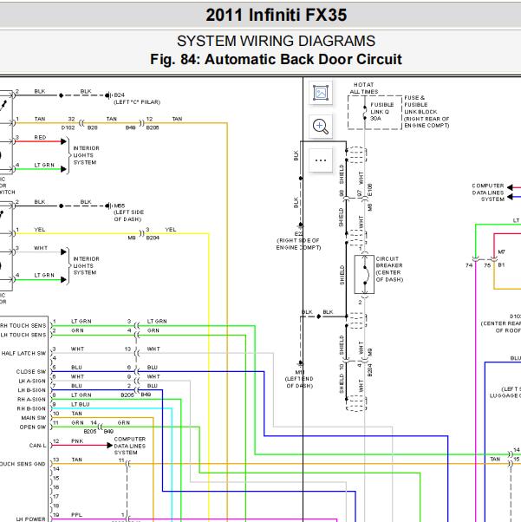Click the 'RH TOUCH SENS' pin label
Image resolution: width=521 pixels, height=522 pixels.
coord(23,325)
